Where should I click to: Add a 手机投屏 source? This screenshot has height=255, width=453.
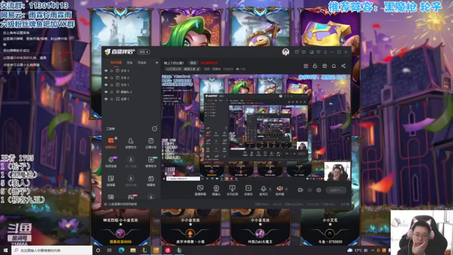[x=232, y=190]
